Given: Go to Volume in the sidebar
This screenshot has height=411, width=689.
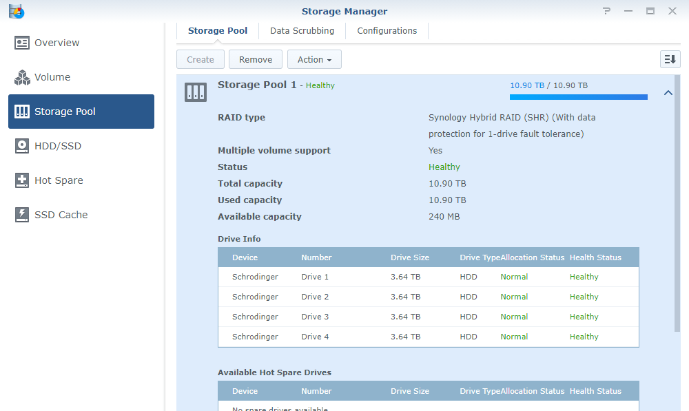Looking at the screenshot, I should (x=81, y=77).
